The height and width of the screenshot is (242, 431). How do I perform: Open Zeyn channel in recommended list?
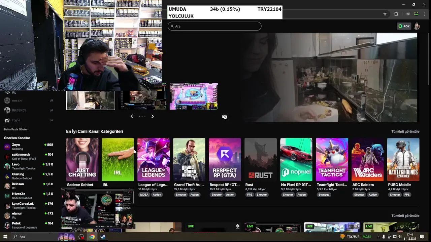click(x=29, y=147)
